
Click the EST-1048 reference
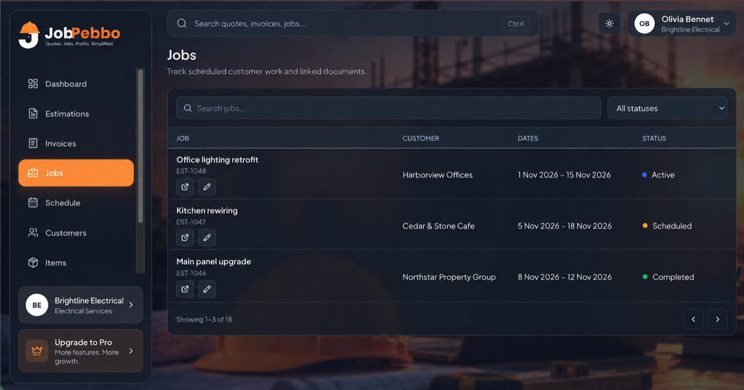click(191, 171)
